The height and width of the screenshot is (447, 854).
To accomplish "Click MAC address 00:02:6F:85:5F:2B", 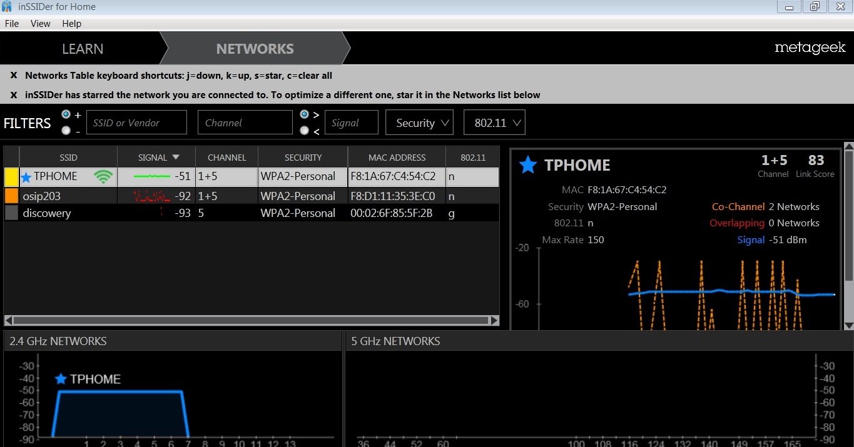I will (x=391, y=213).
